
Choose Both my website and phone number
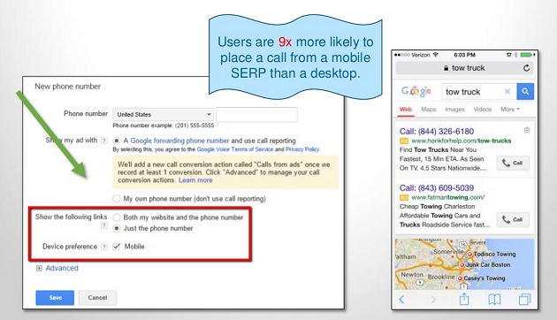[x=116, y=217]
